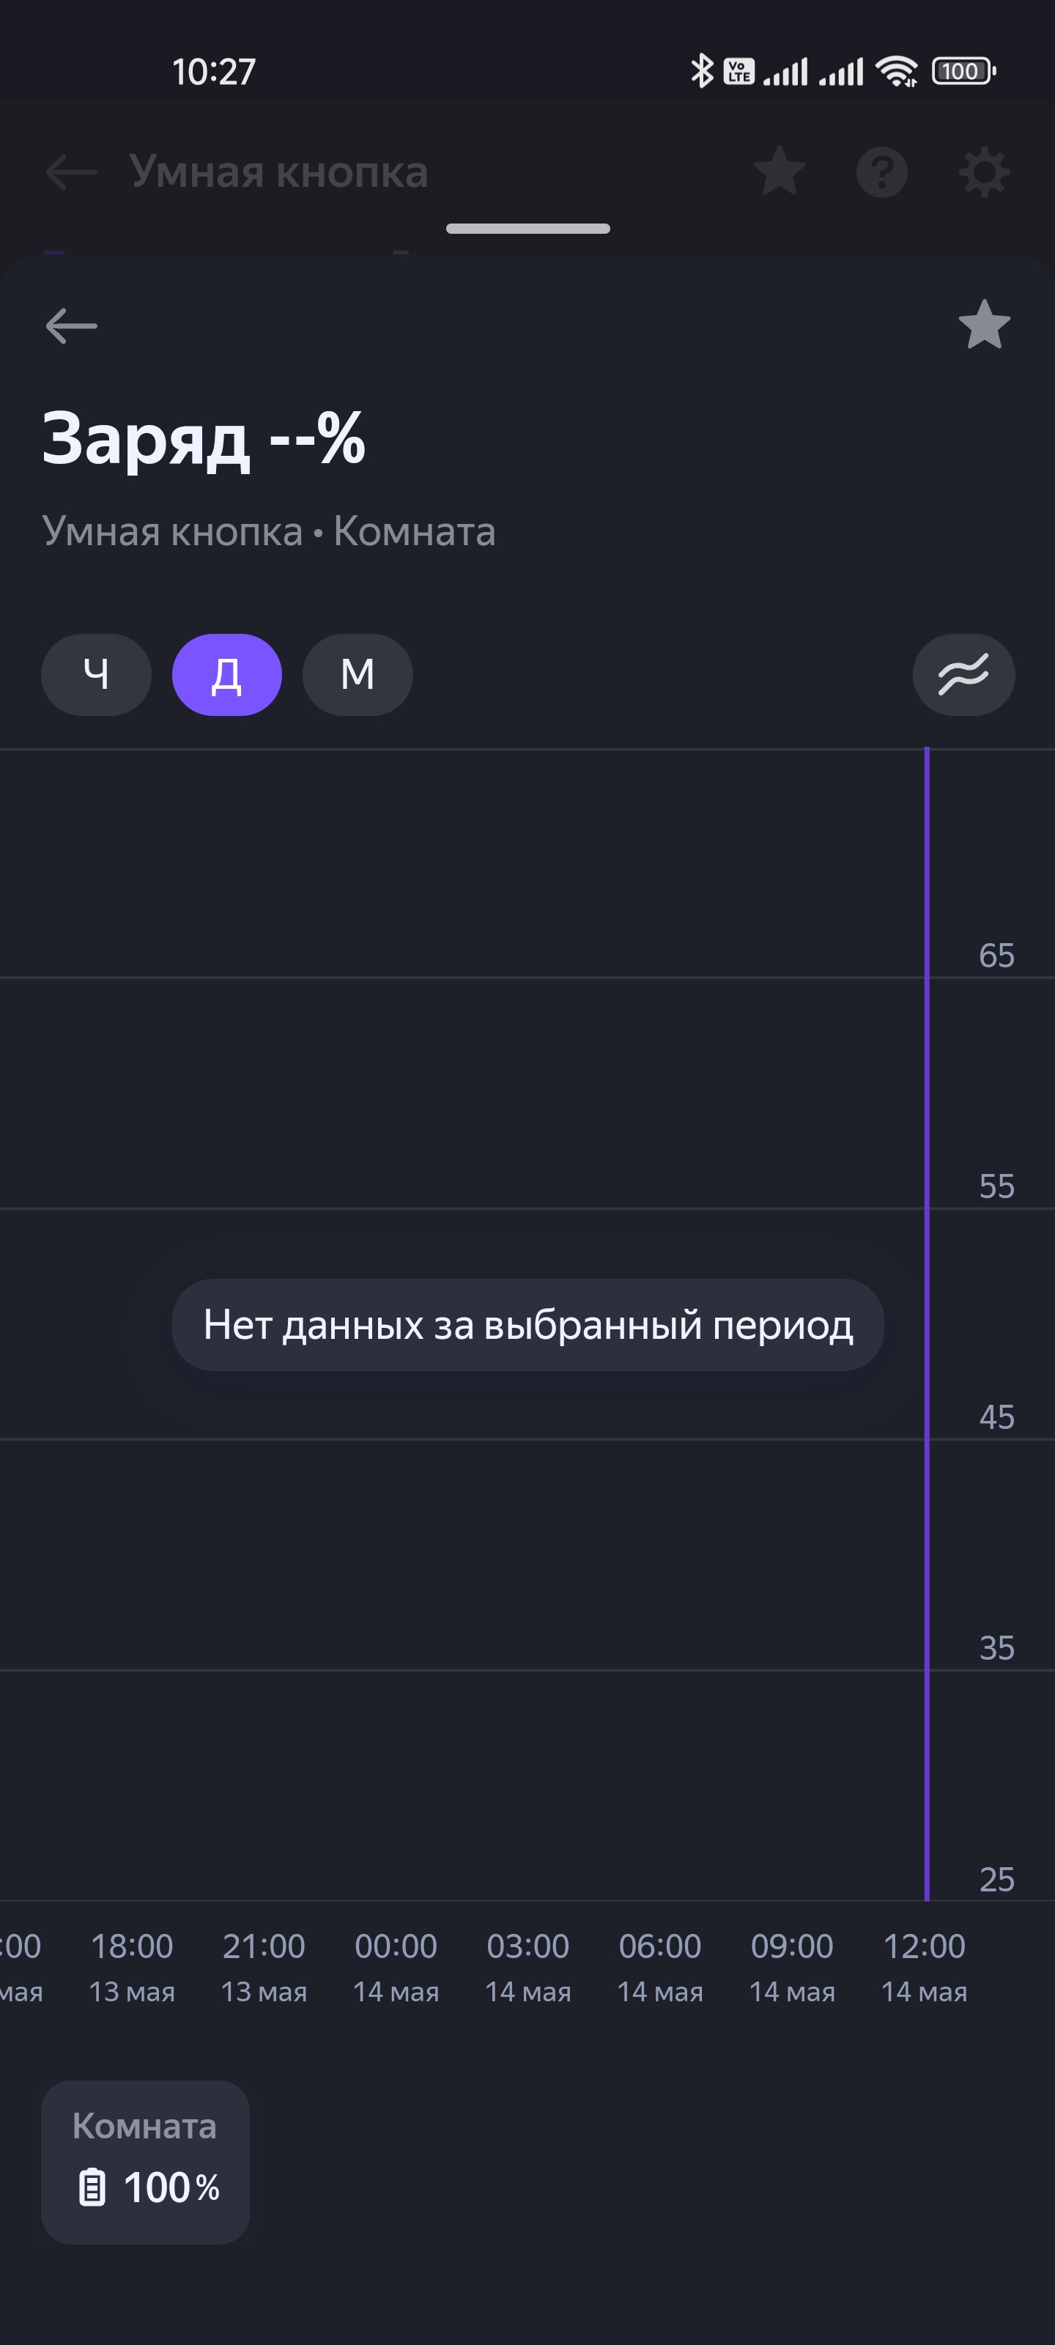Toggle the graph smoothing wave icon
1055x2345 pixels.
[963, 674]
